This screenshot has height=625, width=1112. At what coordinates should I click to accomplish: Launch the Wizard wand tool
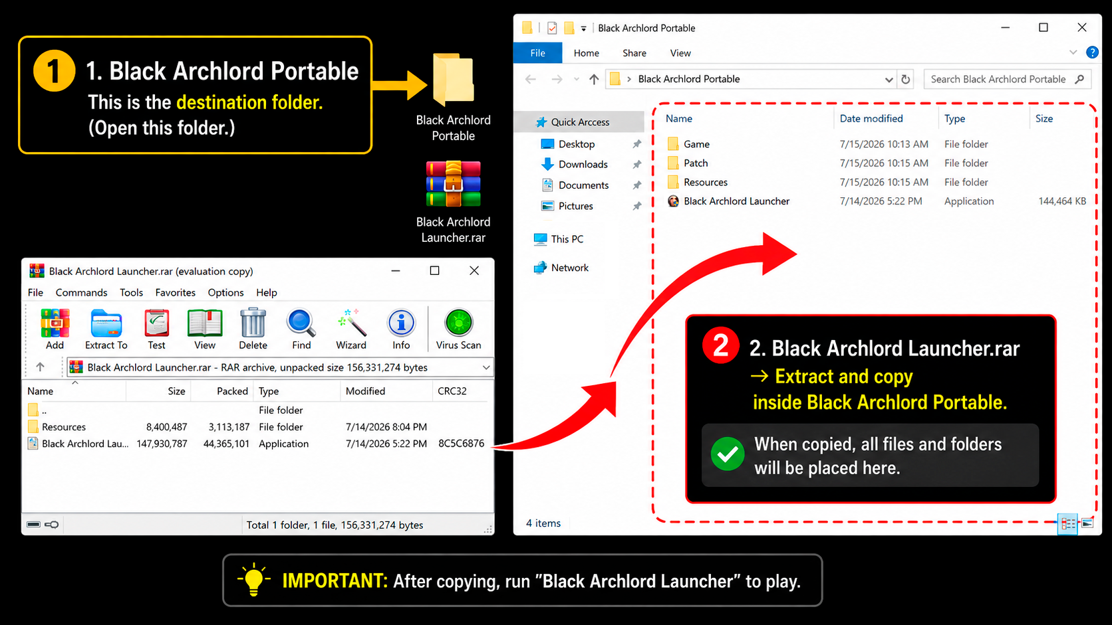point(351,329)
